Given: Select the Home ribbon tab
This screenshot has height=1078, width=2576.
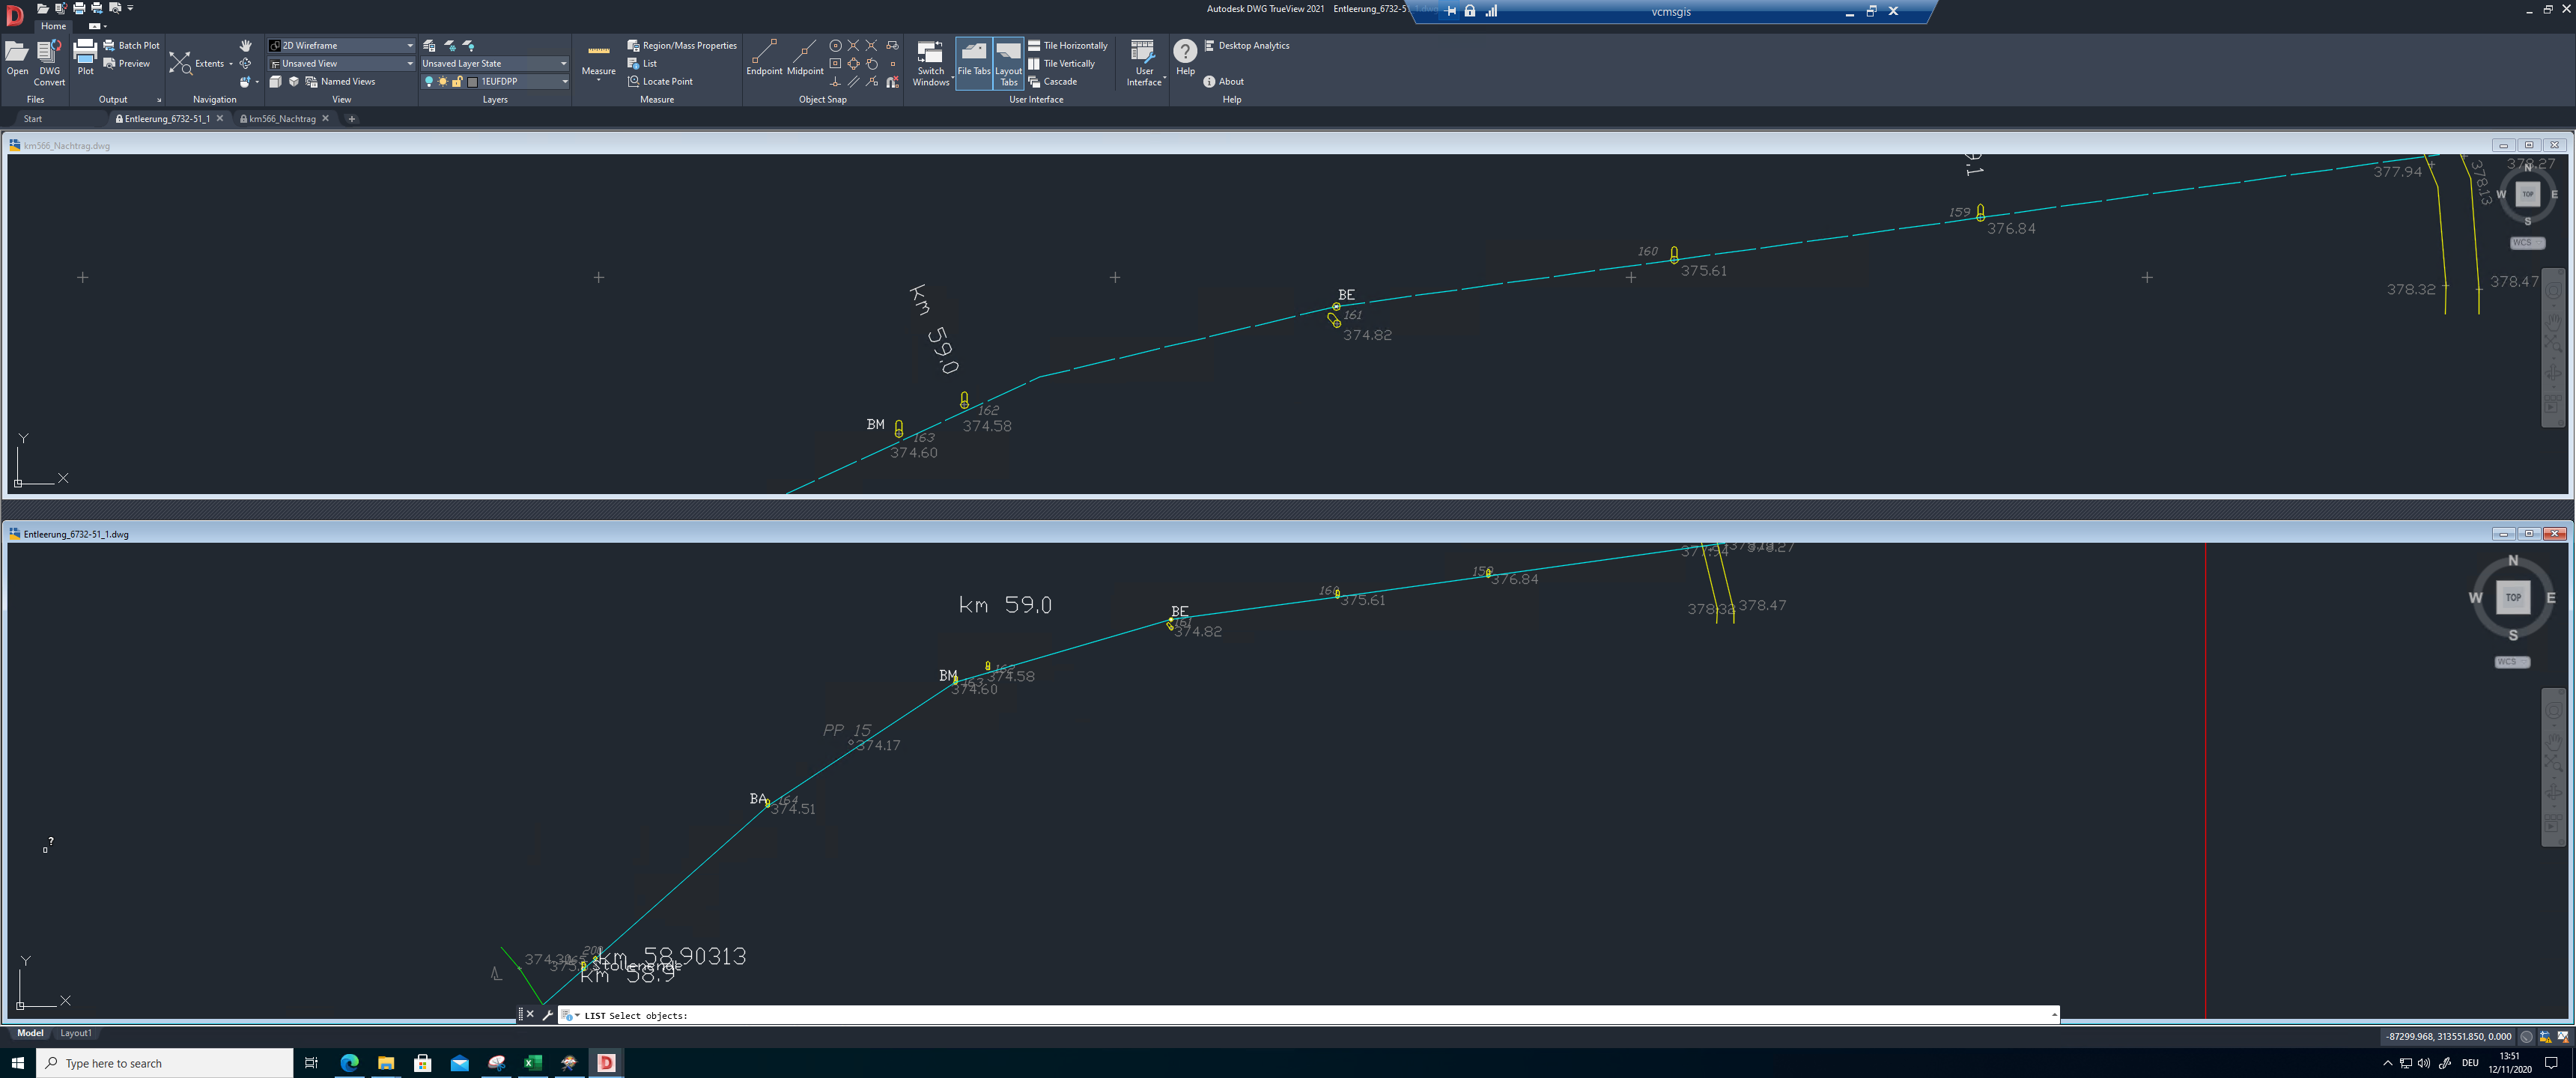Looking at the screenshot, I should (x=53, y=26).
